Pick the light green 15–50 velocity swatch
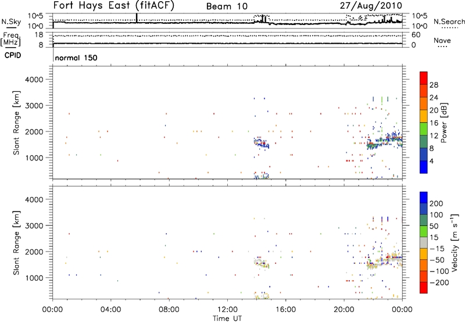 [424, 231]
